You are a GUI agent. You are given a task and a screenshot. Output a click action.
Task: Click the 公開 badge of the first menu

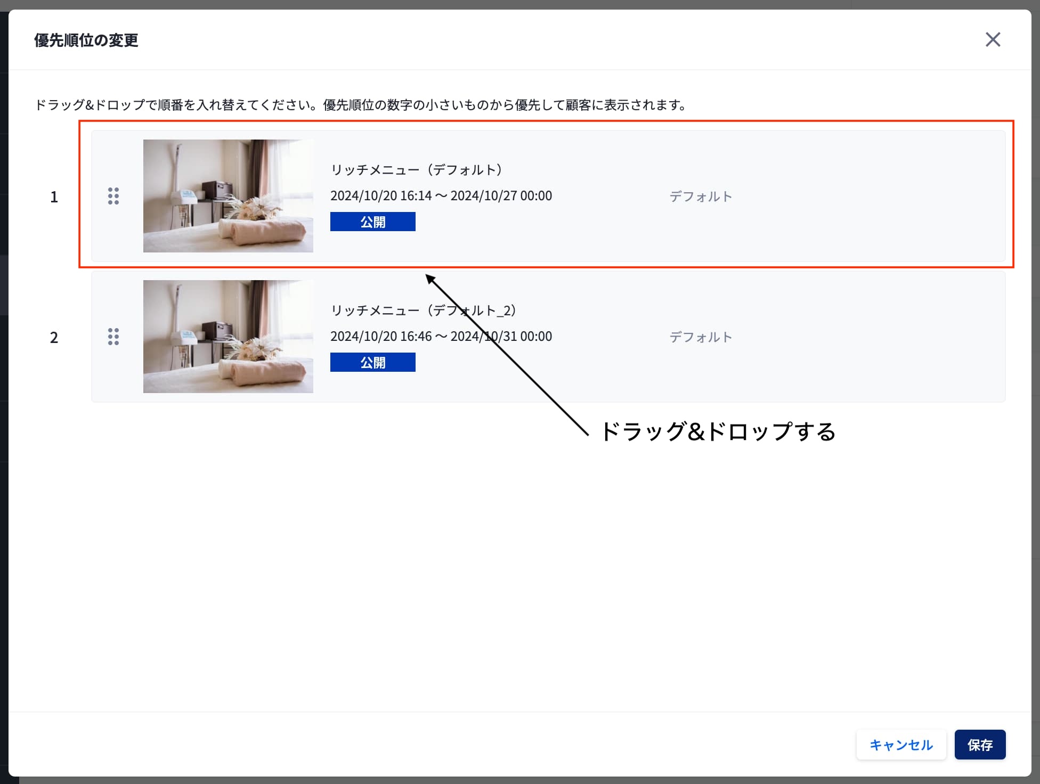[372, 222]
